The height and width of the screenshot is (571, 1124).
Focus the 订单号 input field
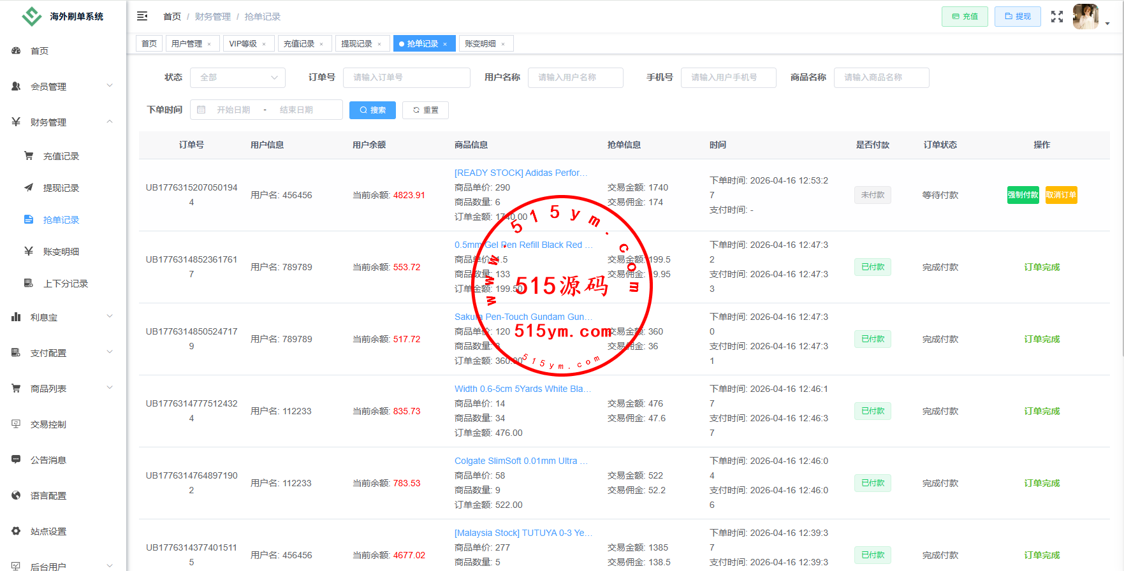[x=406, y=78]
